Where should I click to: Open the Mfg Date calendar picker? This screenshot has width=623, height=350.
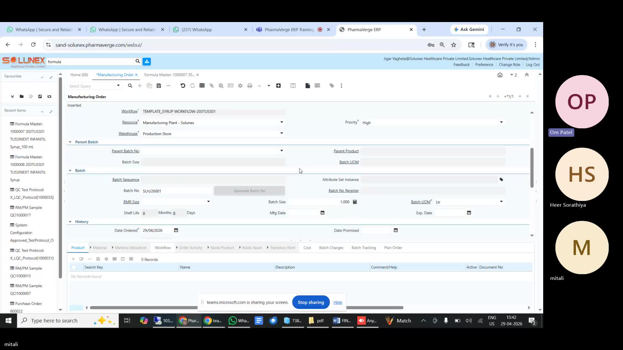pos(323,213)
